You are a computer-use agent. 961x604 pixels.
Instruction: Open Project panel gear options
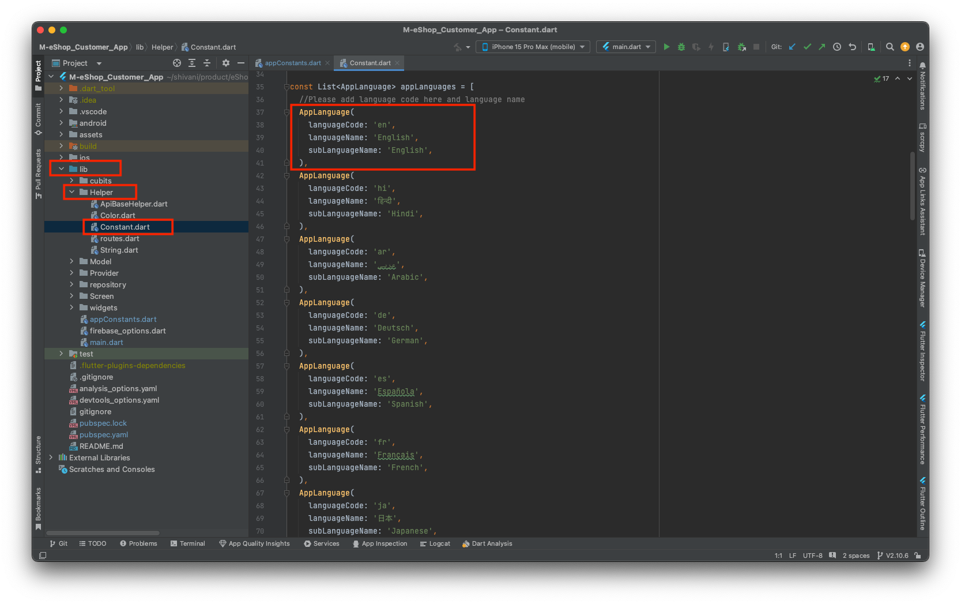pyautogui.click(x=226, y=63)
